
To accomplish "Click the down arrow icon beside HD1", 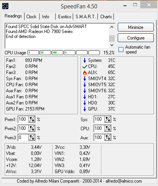I will tap(85, 97).
